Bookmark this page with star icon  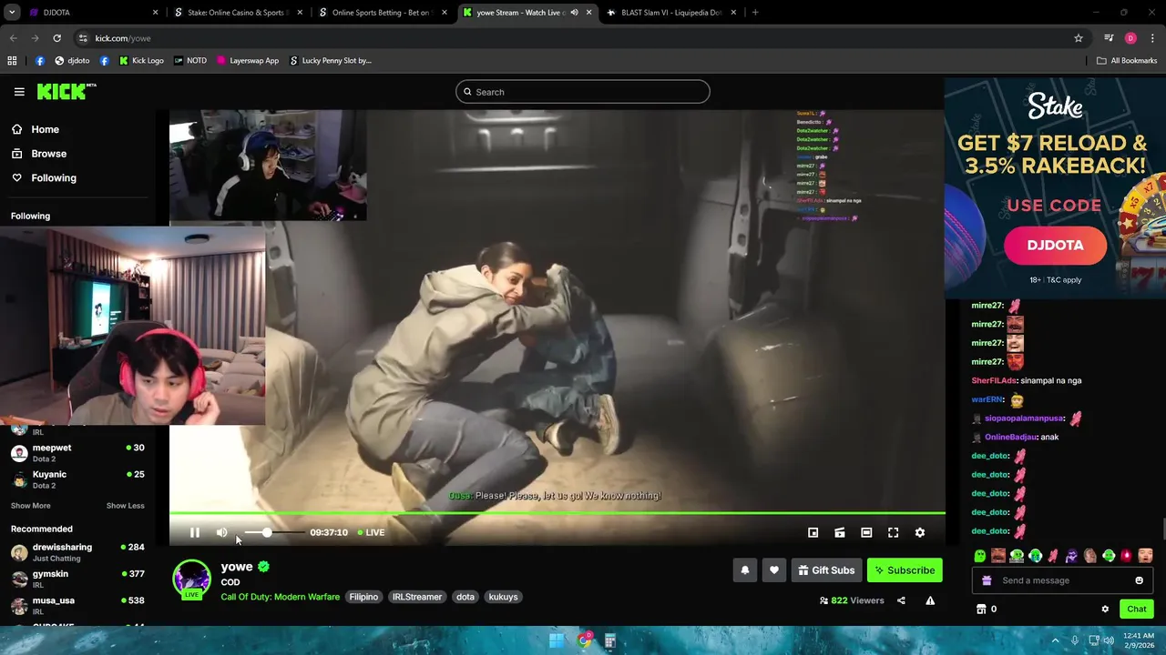[1079, 38]
